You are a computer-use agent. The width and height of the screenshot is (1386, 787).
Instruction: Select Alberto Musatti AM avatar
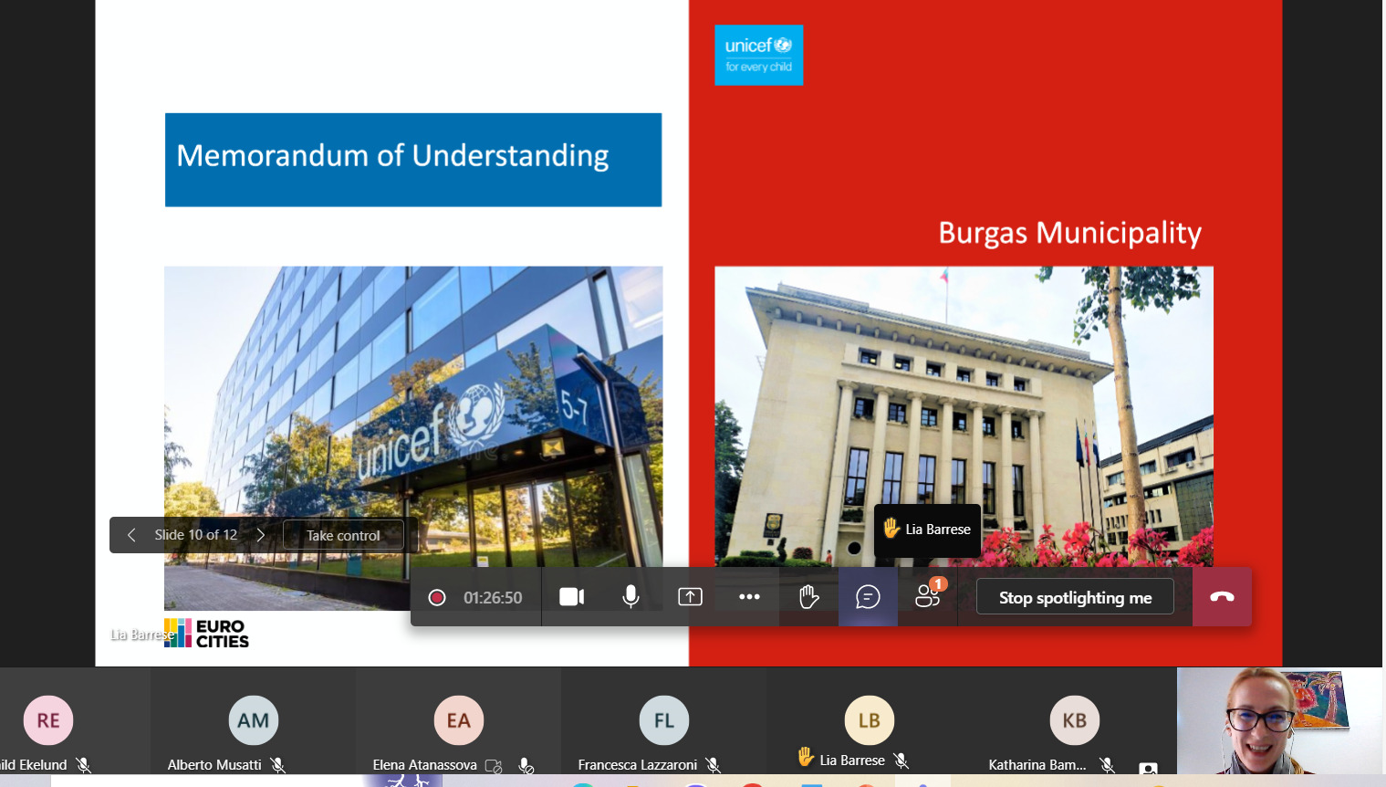click(x=254, y=720)
